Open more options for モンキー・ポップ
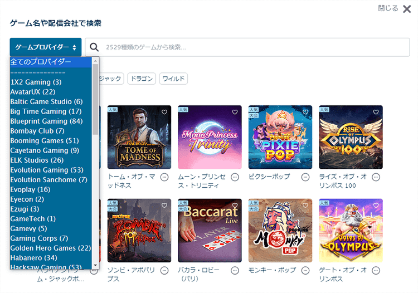 (x=305, y=271)
